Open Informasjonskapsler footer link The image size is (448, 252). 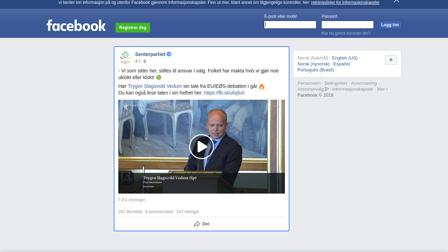coord(353,89)
